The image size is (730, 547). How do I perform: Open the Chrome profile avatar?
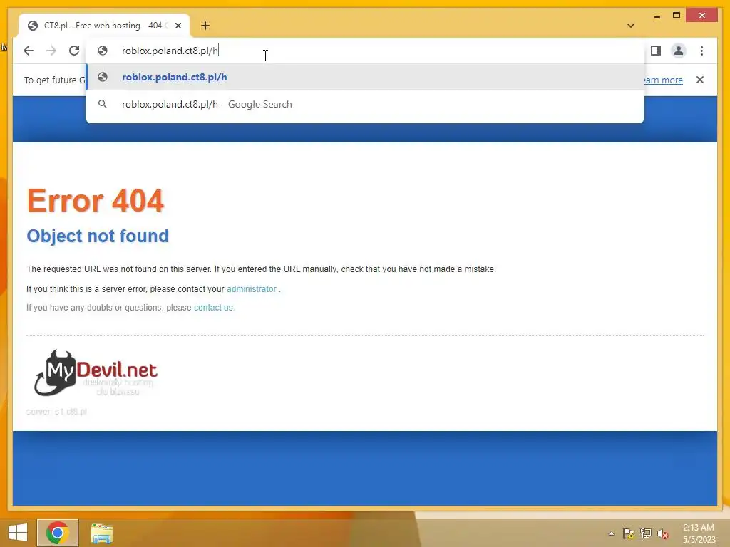pyautogui.click(x=679, y=51)
